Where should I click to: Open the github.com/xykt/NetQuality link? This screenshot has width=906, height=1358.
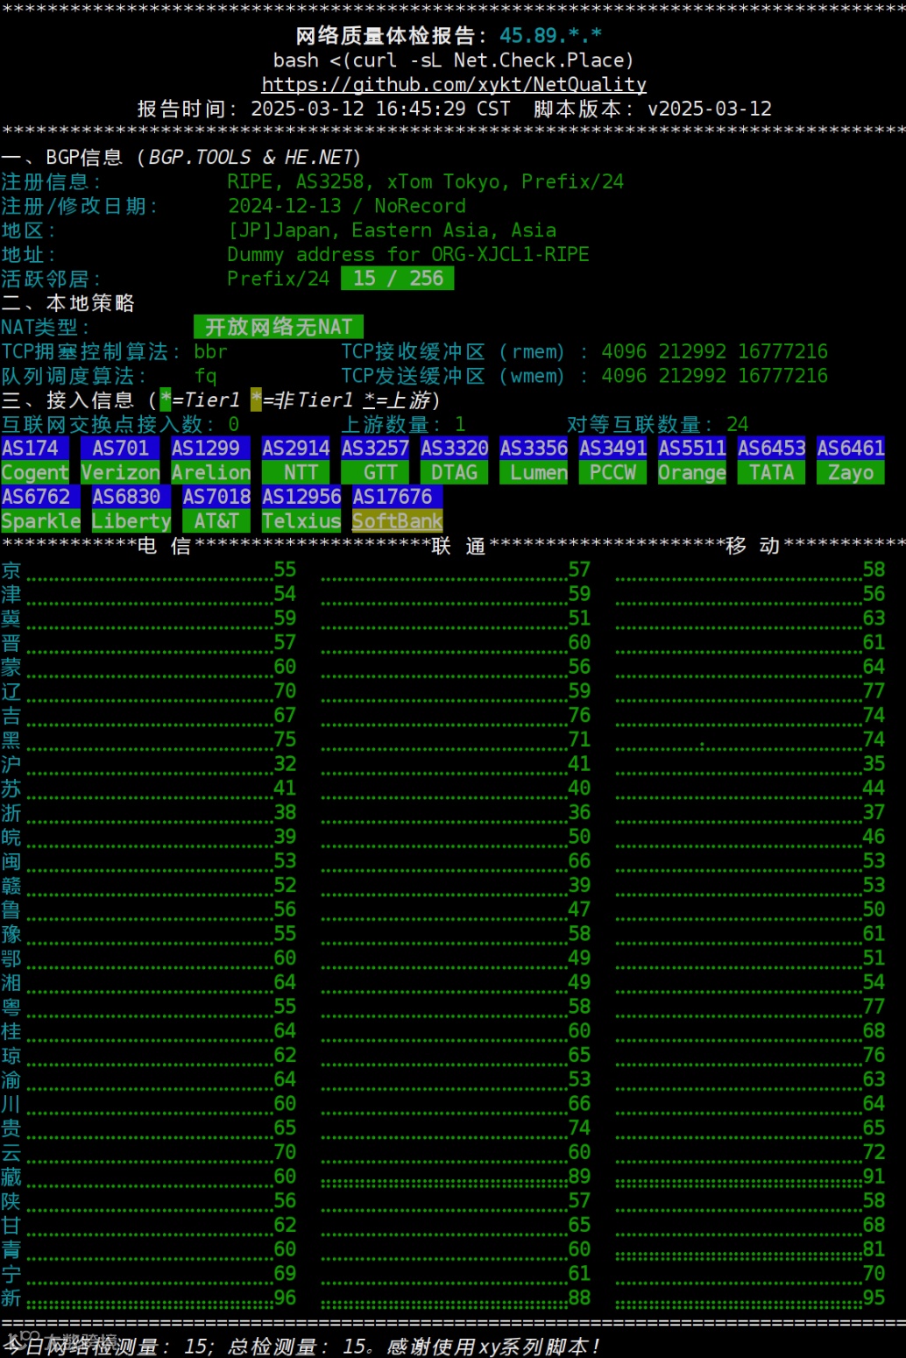coord(454,85)
